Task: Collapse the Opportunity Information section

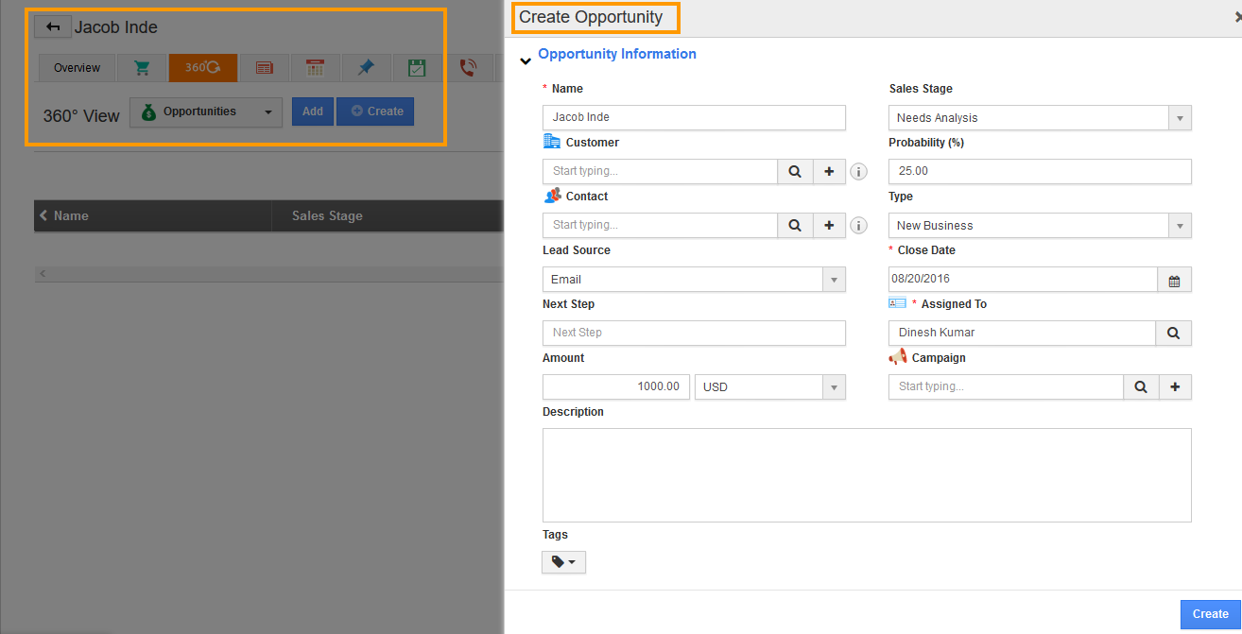Action: tap(526, 61)
